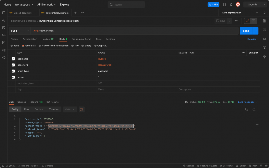The image size is (269, 168).
Task: Open the EVAL signNow Env environment dropdown
Action: (x=240, y=13)
